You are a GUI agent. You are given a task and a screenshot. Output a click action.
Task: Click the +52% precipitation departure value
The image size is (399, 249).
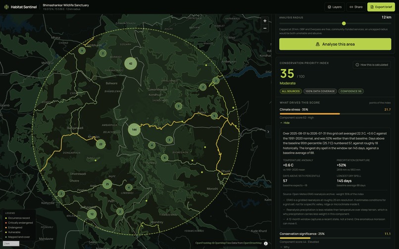[x=341, y=165]
